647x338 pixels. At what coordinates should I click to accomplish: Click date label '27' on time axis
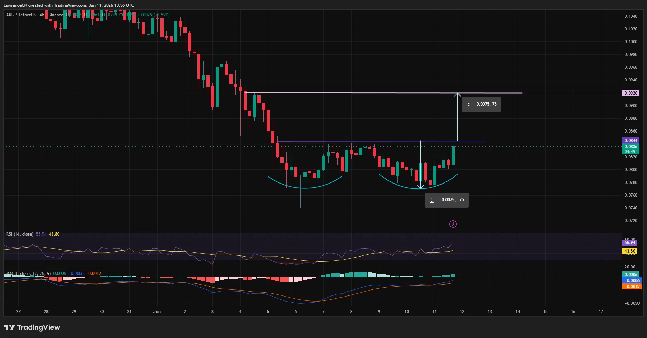18,312
